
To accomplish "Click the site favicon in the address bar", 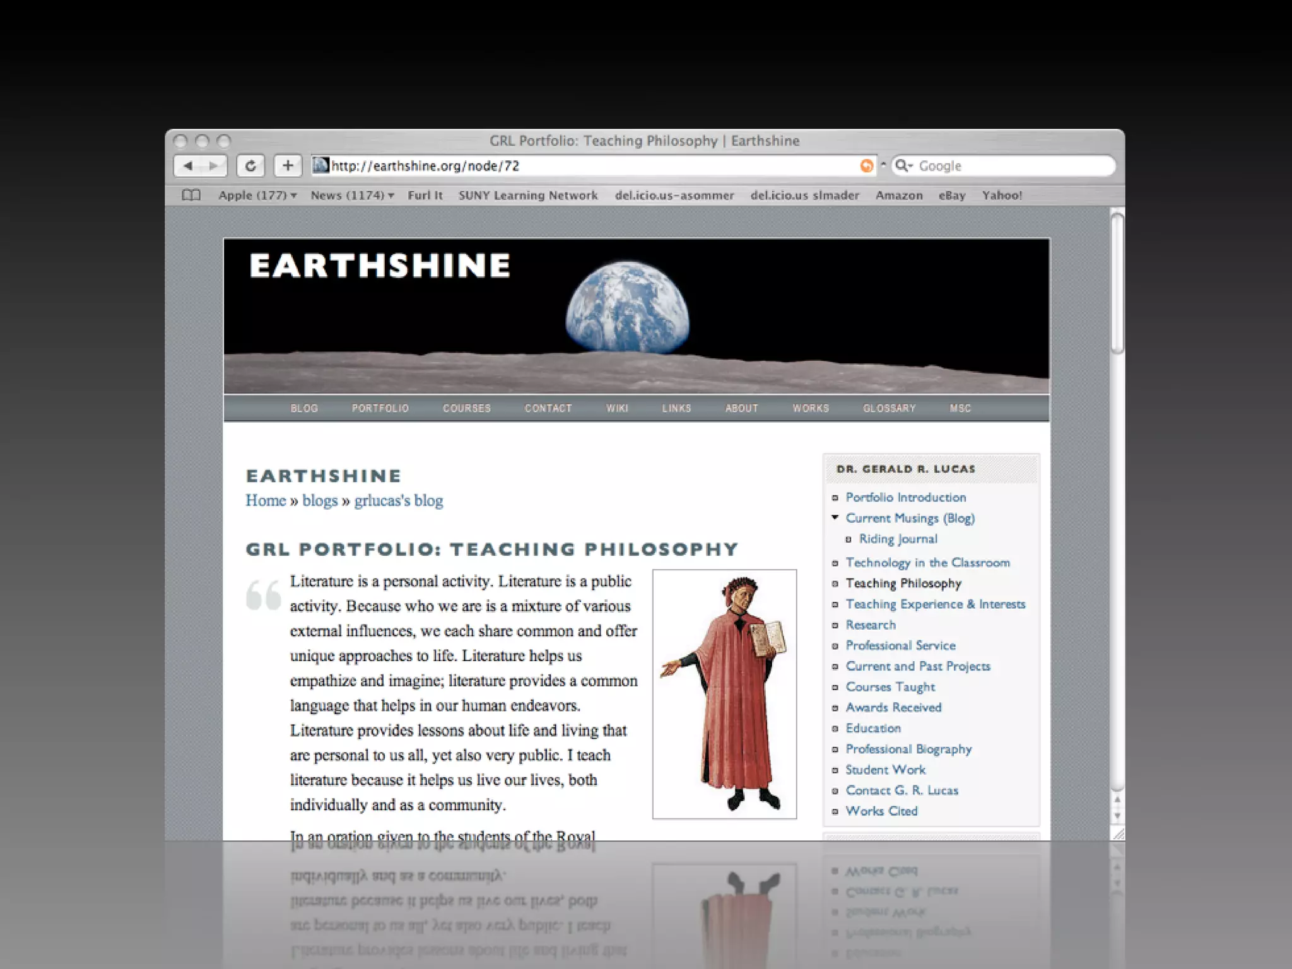I will click(321, 165).
